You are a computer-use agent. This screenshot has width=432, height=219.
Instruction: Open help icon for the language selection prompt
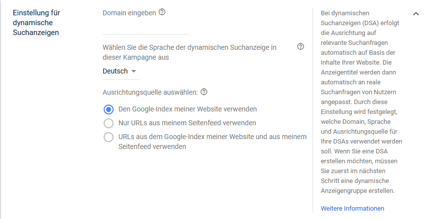point(300,47)
